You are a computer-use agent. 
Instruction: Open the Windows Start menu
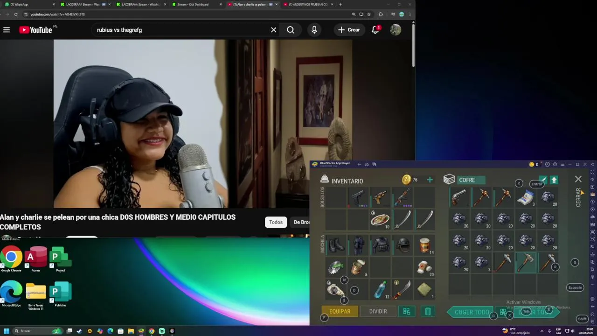(x=6, y=331)
